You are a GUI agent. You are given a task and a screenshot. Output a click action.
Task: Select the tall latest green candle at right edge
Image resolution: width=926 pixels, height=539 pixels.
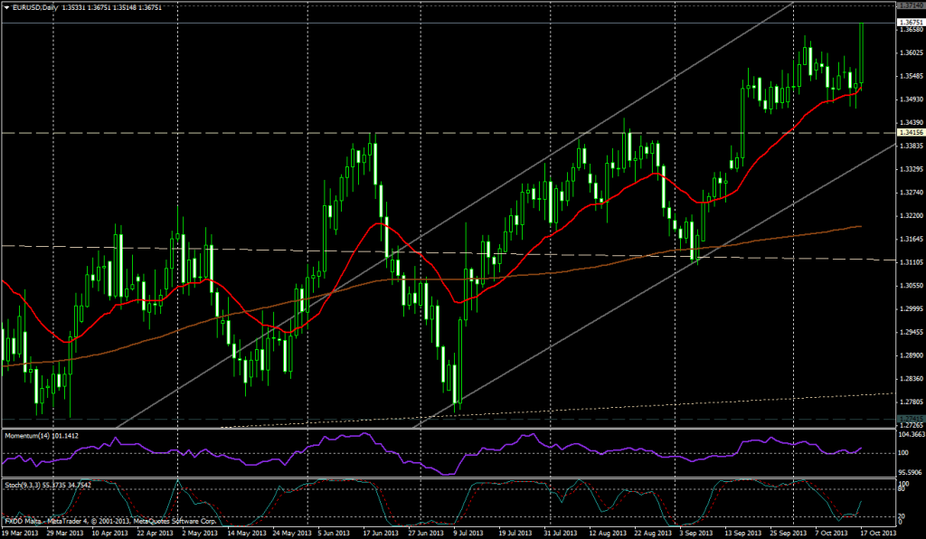click(862, 54)
